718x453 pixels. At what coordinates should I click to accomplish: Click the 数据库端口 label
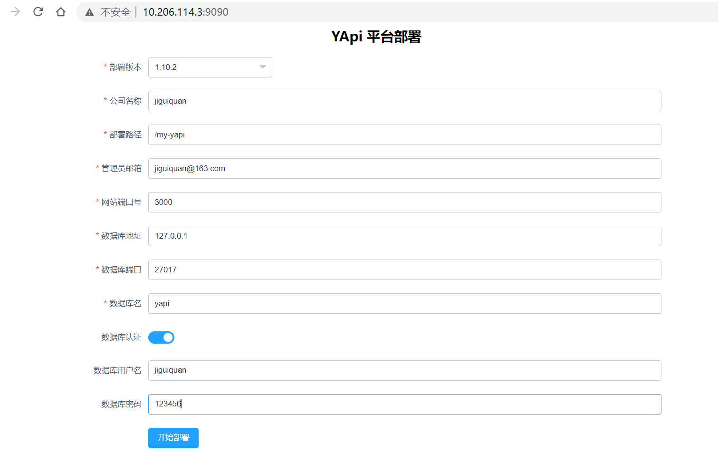click(x=121, y=270)
